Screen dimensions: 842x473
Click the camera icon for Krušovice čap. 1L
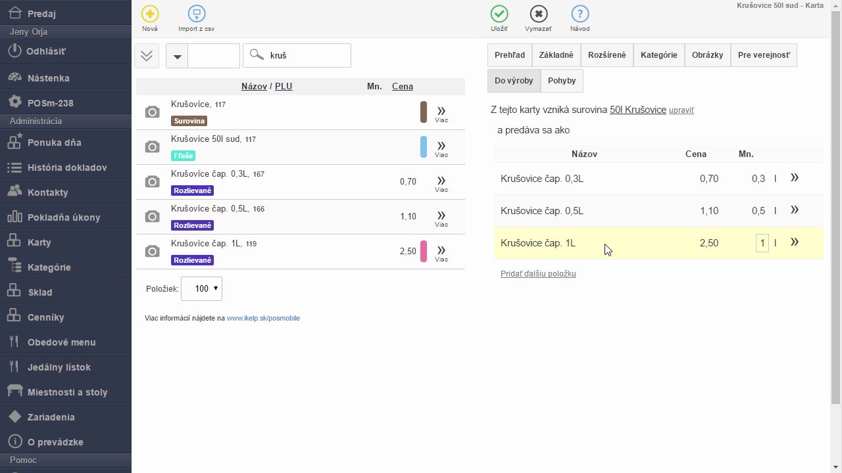[152, 252]
